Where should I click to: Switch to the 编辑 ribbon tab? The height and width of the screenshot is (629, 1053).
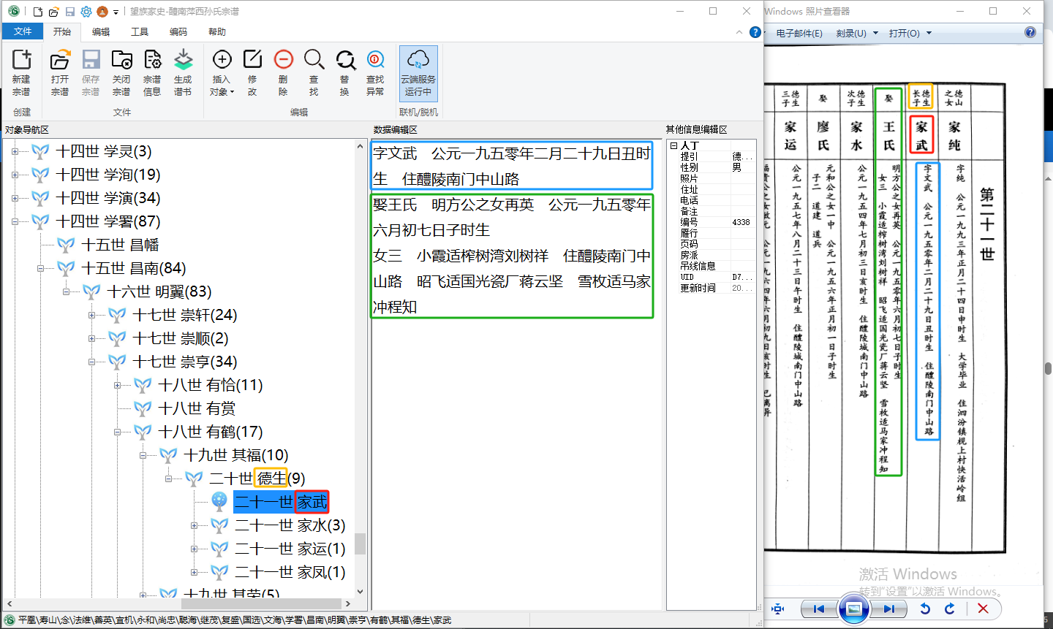pos(101,31)
